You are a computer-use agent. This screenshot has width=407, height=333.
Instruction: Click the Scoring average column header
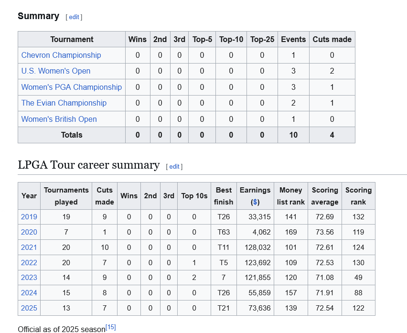pyautogui.click(x=325, y=196)
